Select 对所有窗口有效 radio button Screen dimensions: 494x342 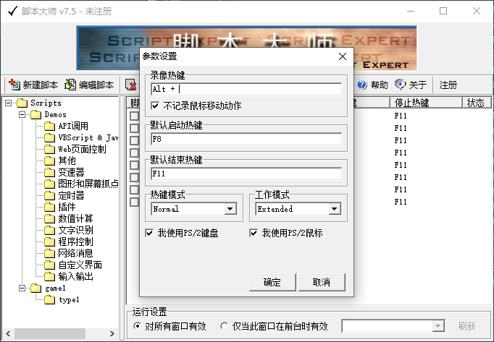137,326
